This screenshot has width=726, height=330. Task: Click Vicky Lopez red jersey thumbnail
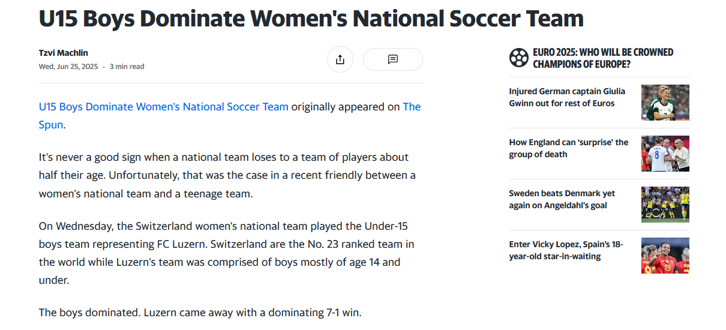pos(665,256)
